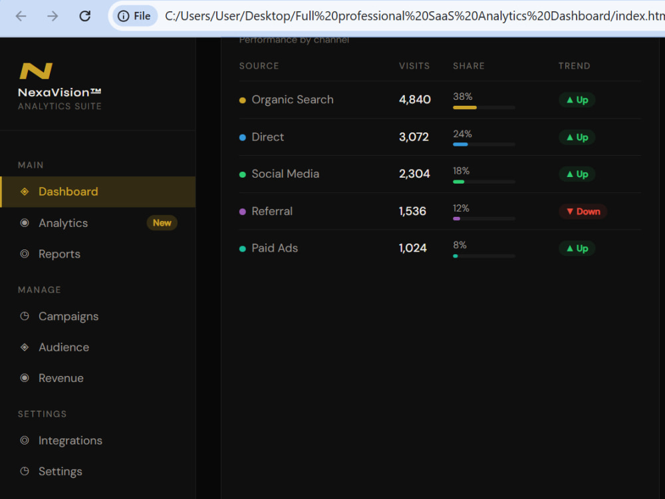Click the Up badge for Paid Ads

tap(577, 248)
